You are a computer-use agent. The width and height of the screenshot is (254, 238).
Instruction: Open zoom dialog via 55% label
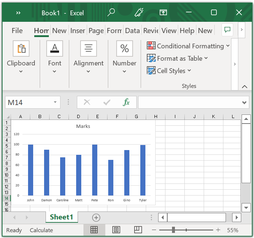(232, 230)
